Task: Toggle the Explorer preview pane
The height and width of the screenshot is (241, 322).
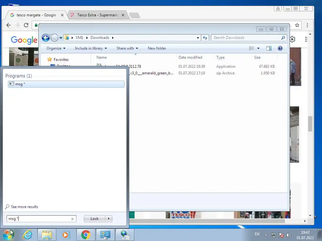Action: [269, 48]
